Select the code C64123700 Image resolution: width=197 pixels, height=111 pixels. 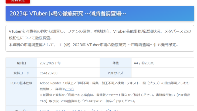tap(49, 73)
